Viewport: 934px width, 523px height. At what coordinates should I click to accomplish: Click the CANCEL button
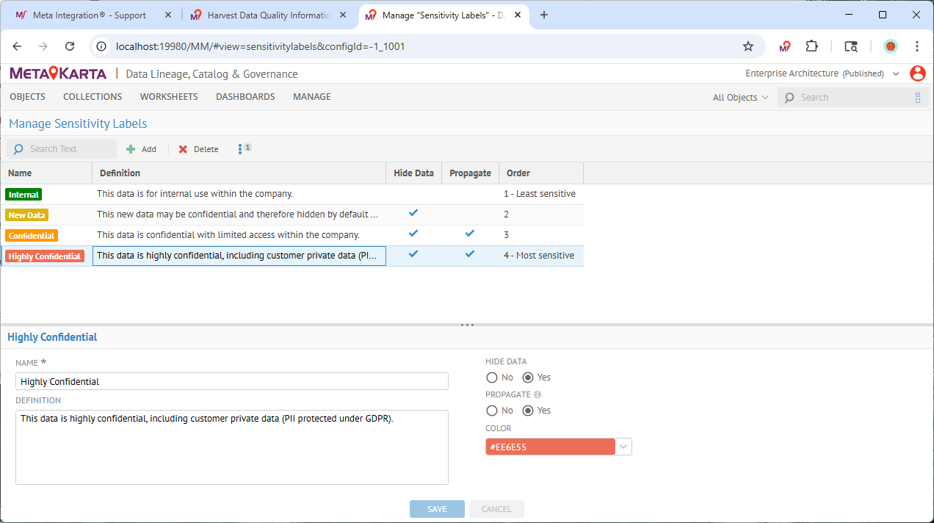coord(496,508)
